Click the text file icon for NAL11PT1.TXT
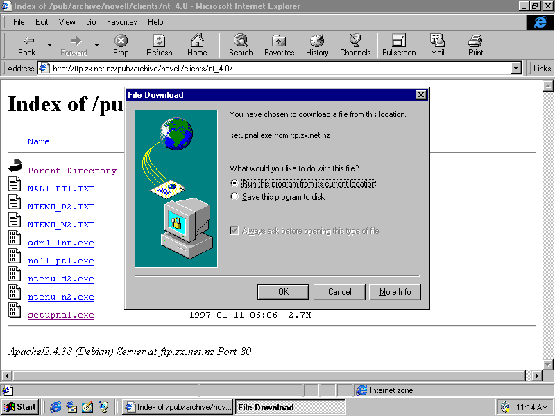 [x=15, y=184]
